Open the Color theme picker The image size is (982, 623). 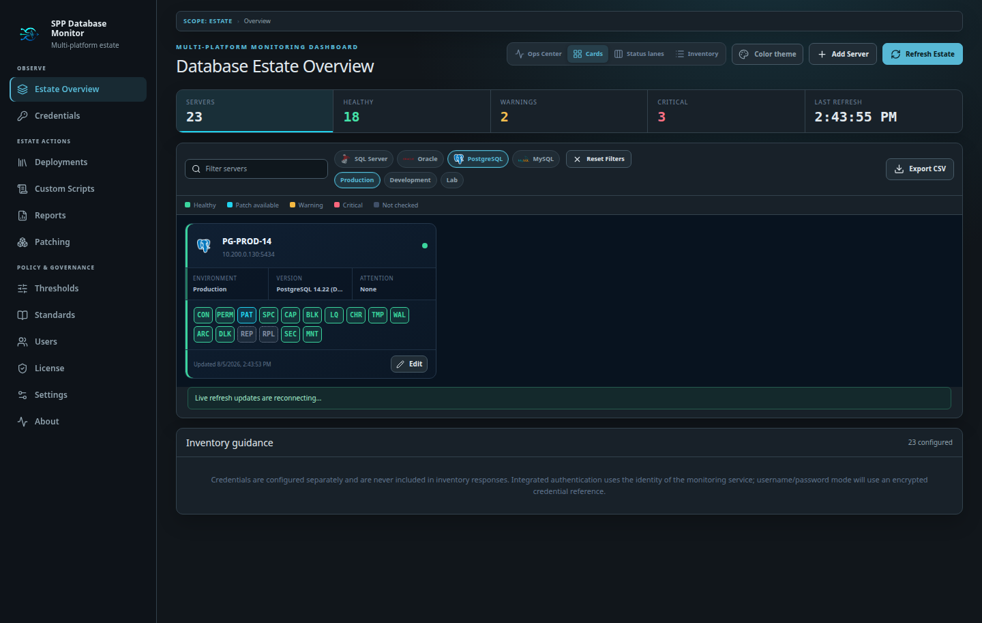[x=767, y=54]
